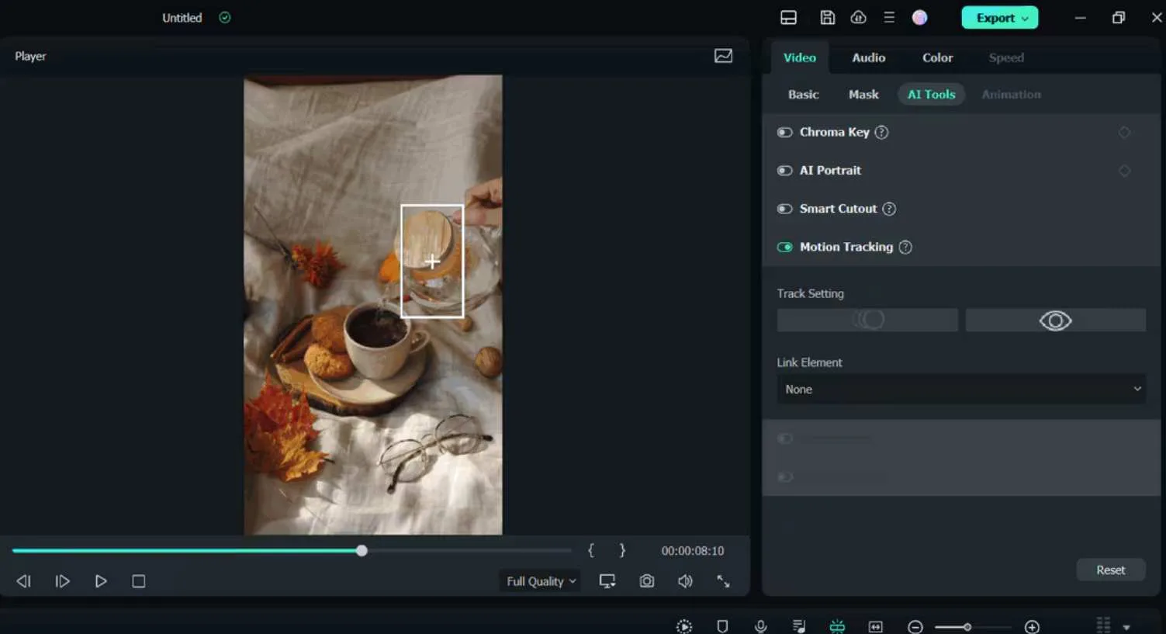
Task: Open the Full Quality dropdown
Action: click(x=541, y=581)
